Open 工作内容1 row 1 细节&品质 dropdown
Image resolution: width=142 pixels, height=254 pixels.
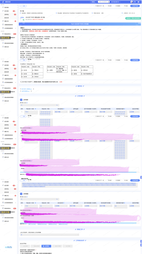pyautogui.click(x=76, y=112)
